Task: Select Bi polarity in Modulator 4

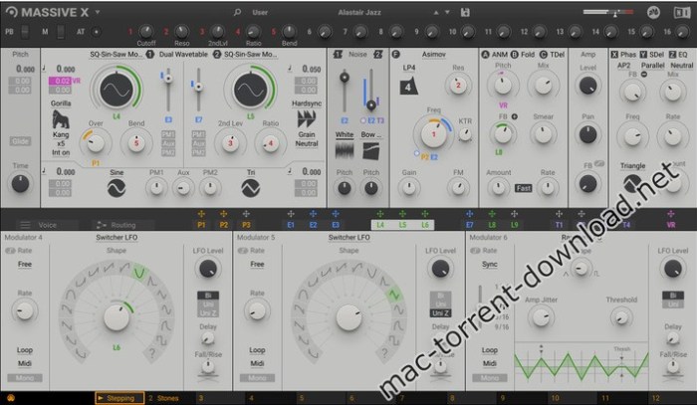Action: (207, 296)
